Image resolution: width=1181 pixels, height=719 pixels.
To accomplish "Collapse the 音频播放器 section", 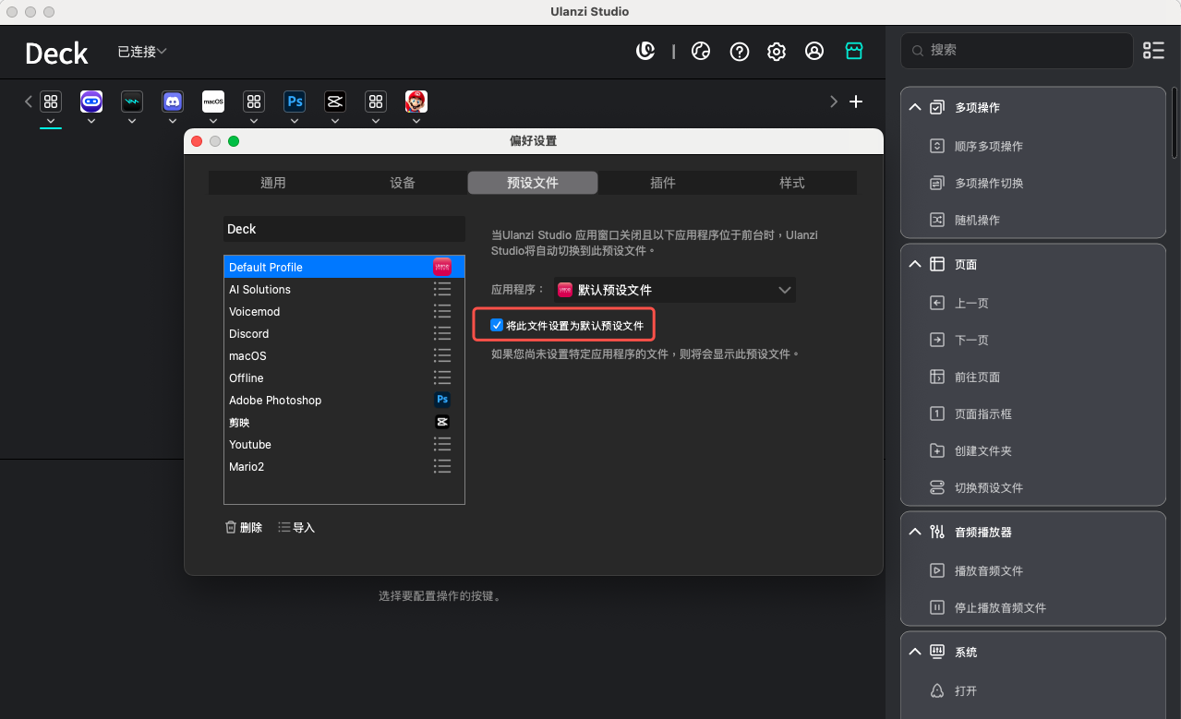I will pos(915,533).
